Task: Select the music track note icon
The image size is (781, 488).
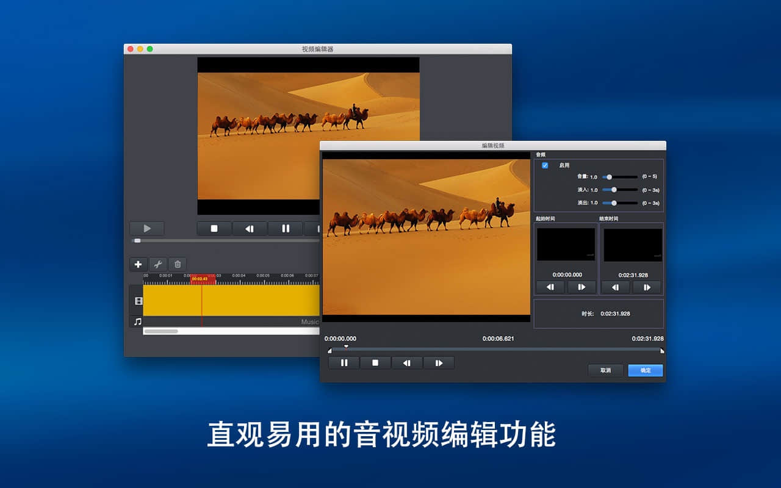Action: click(138, 321)
